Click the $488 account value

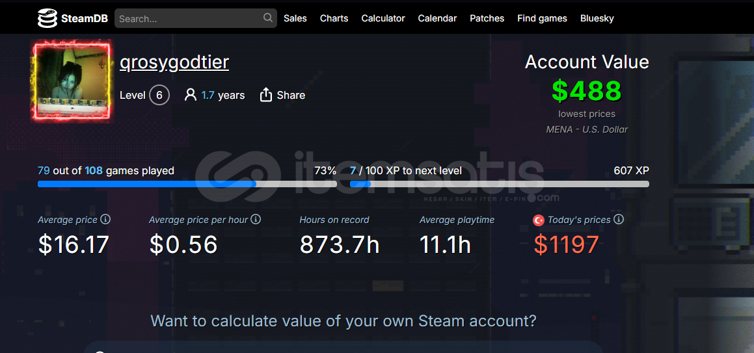pos(587,91)
